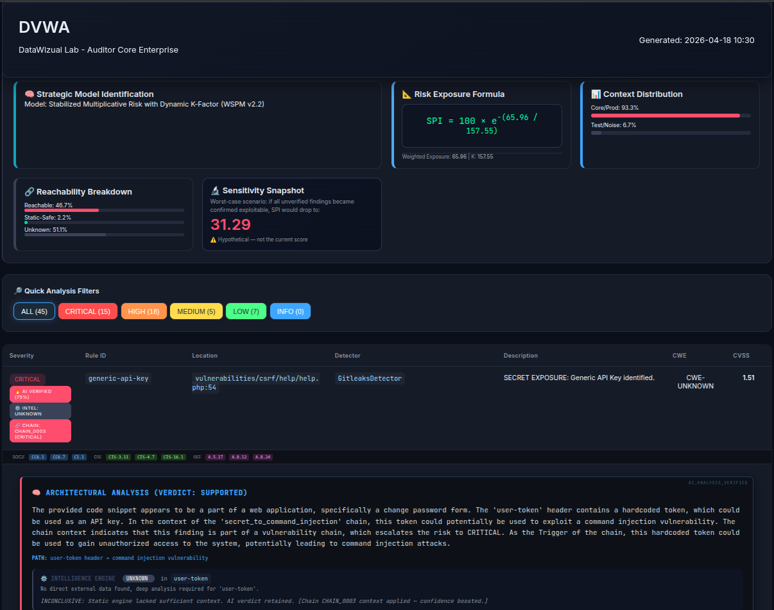Click the warning icon before Hypothetical note
The image size is (774, 610).
click(x=213, y=240)
